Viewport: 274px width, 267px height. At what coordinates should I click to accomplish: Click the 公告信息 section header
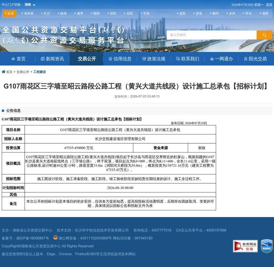(14, 111)
